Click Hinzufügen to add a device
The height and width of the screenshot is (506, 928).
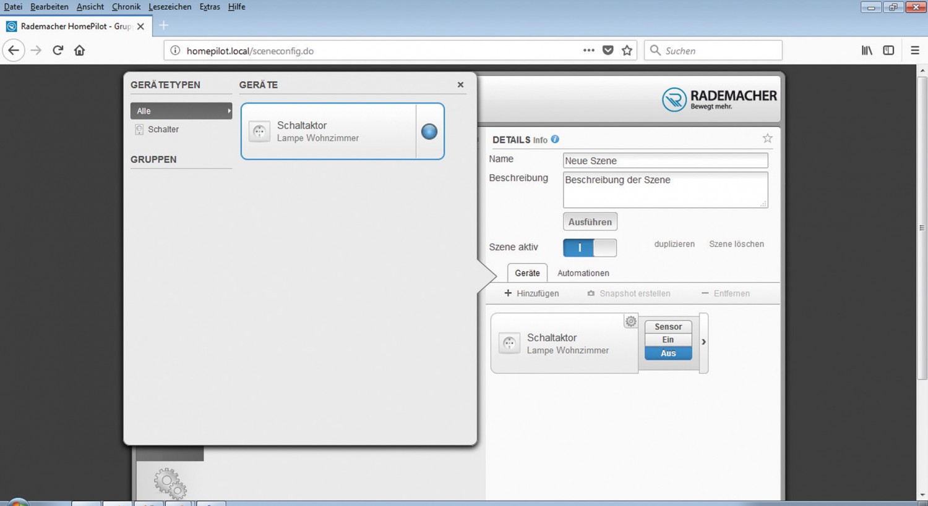click(x=531, y=293)
